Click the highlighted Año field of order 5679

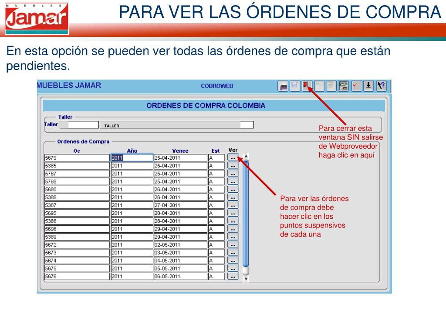[132, 157]
